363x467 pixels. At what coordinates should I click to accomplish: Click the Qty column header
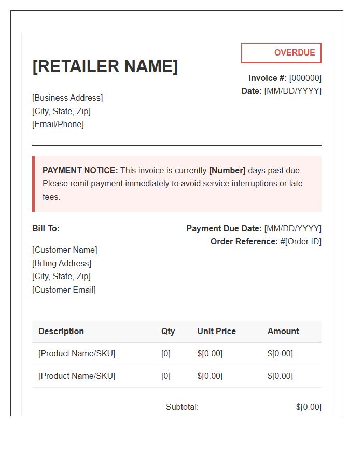coord(168,332)
